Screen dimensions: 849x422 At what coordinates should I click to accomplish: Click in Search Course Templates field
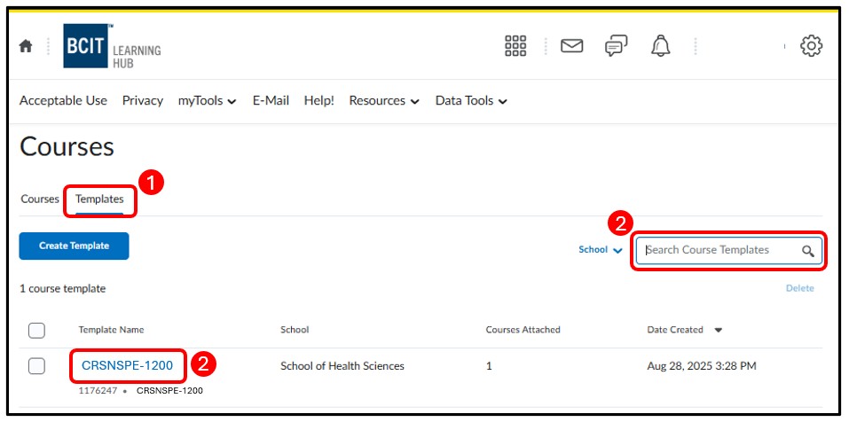pos(719,250)
